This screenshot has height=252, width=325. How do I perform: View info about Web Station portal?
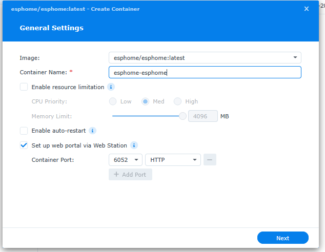pyautogui.click(x=134, y=145)
